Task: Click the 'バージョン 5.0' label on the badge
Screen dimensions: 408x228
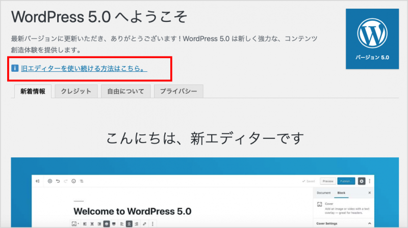Action: pyautogui.click(x=372, y=58)
